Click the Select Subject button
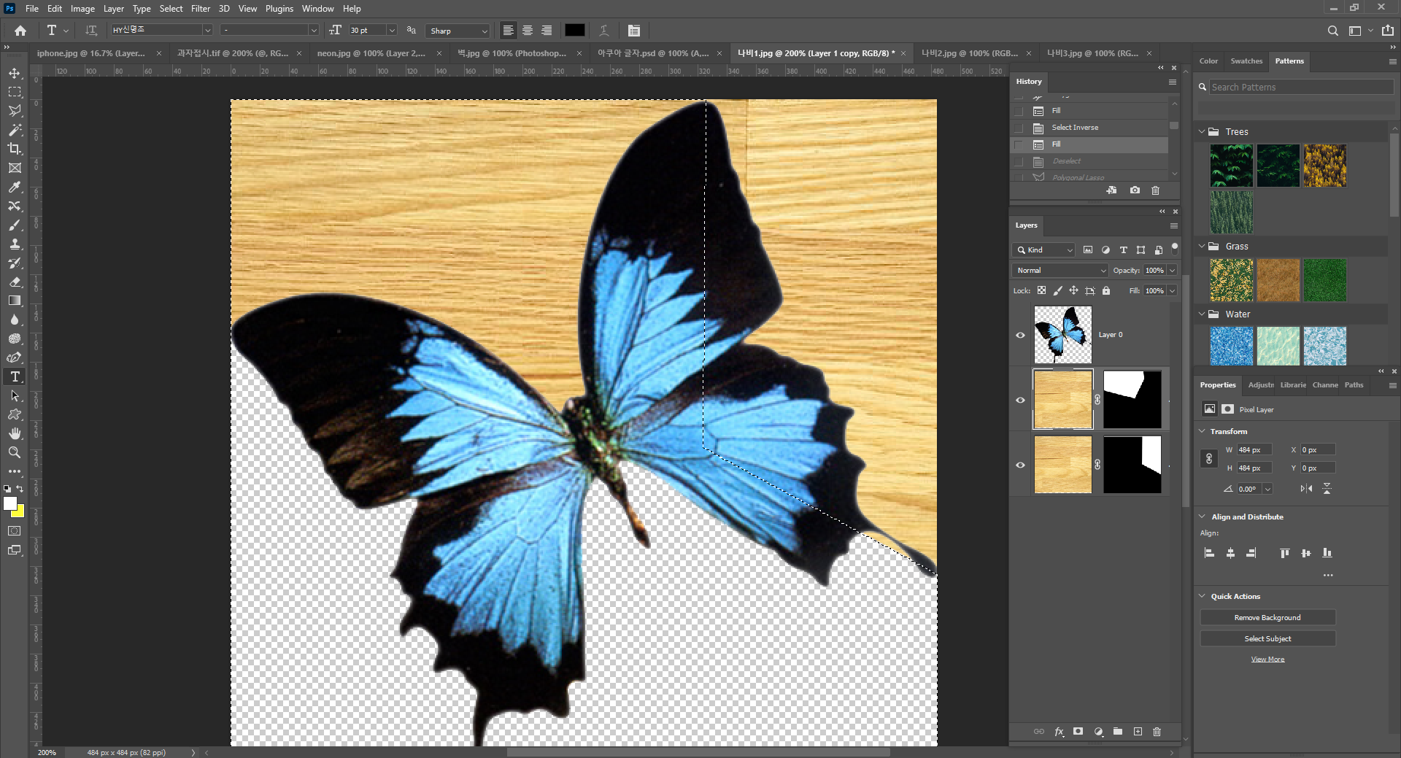This screenshot has width=1401, height=758. [x=1267, y=639]
